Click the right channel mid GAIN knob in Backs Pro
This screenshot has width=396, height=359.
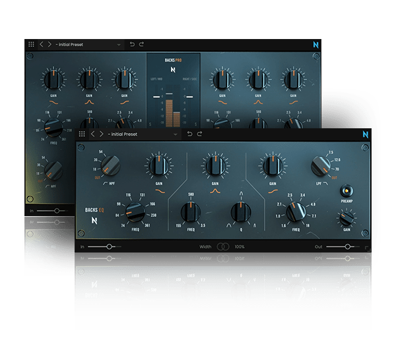click(258, 79)
